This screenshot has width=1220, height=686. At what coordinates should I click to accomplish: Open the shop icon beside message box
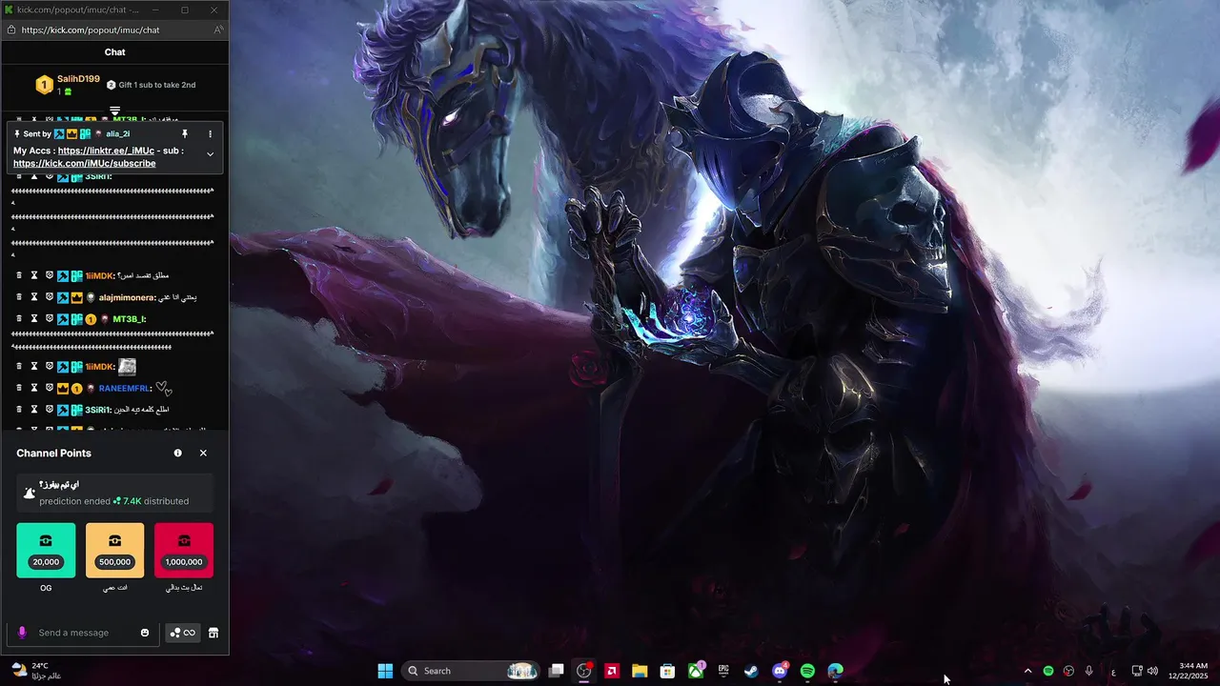coord(213,633)
